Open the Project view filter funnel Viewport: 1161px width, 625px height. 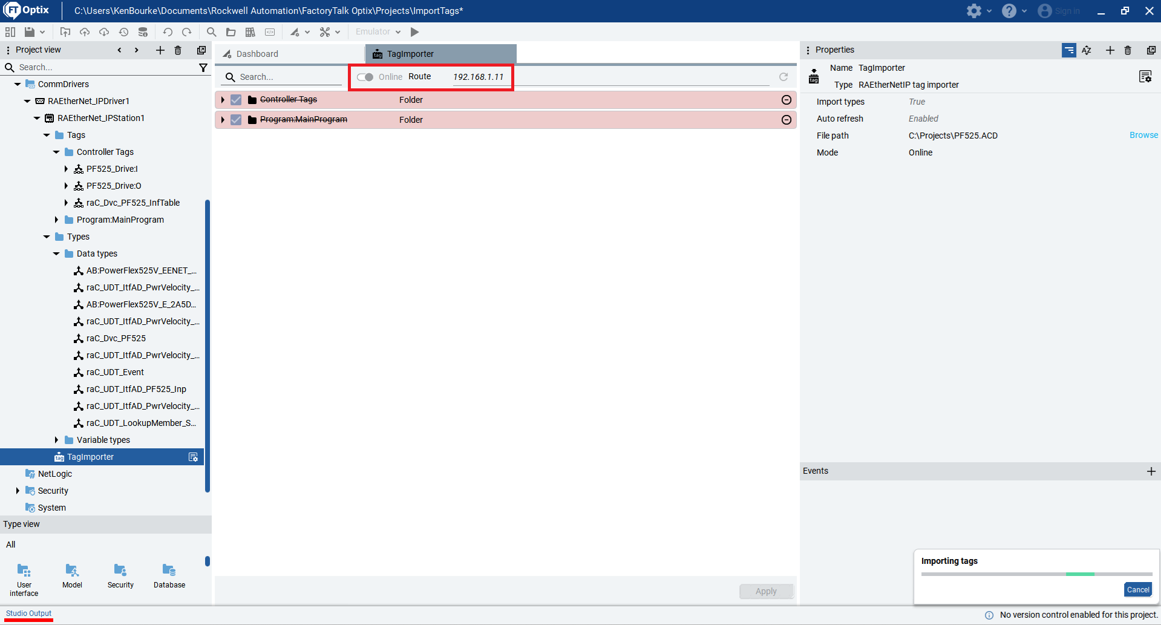tap(203, 68)
